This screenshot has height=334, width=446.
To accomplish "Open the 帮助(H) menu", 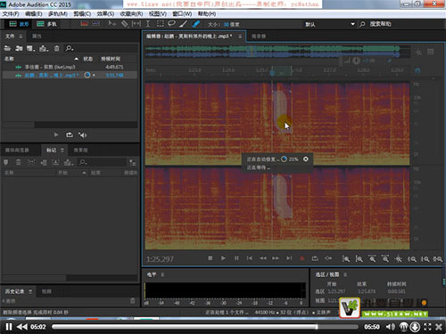I will point(207,14).
